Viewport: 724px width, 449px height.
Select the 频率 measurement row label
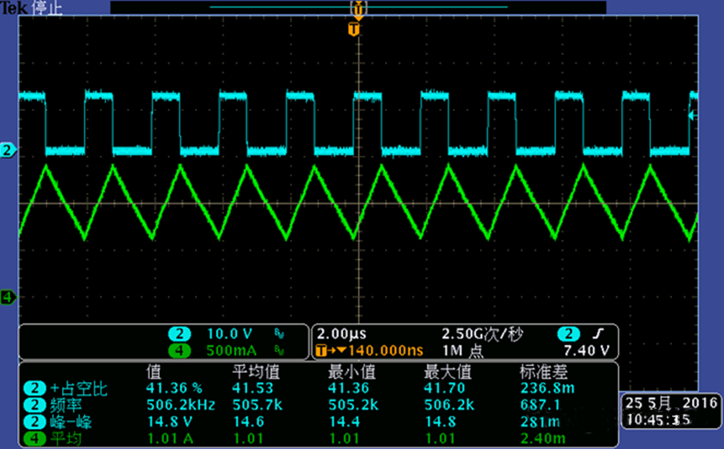[68, 405]
